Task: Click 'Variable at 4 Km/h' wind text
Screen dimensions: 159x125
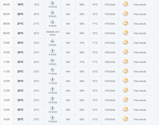Action: point(53,33)
